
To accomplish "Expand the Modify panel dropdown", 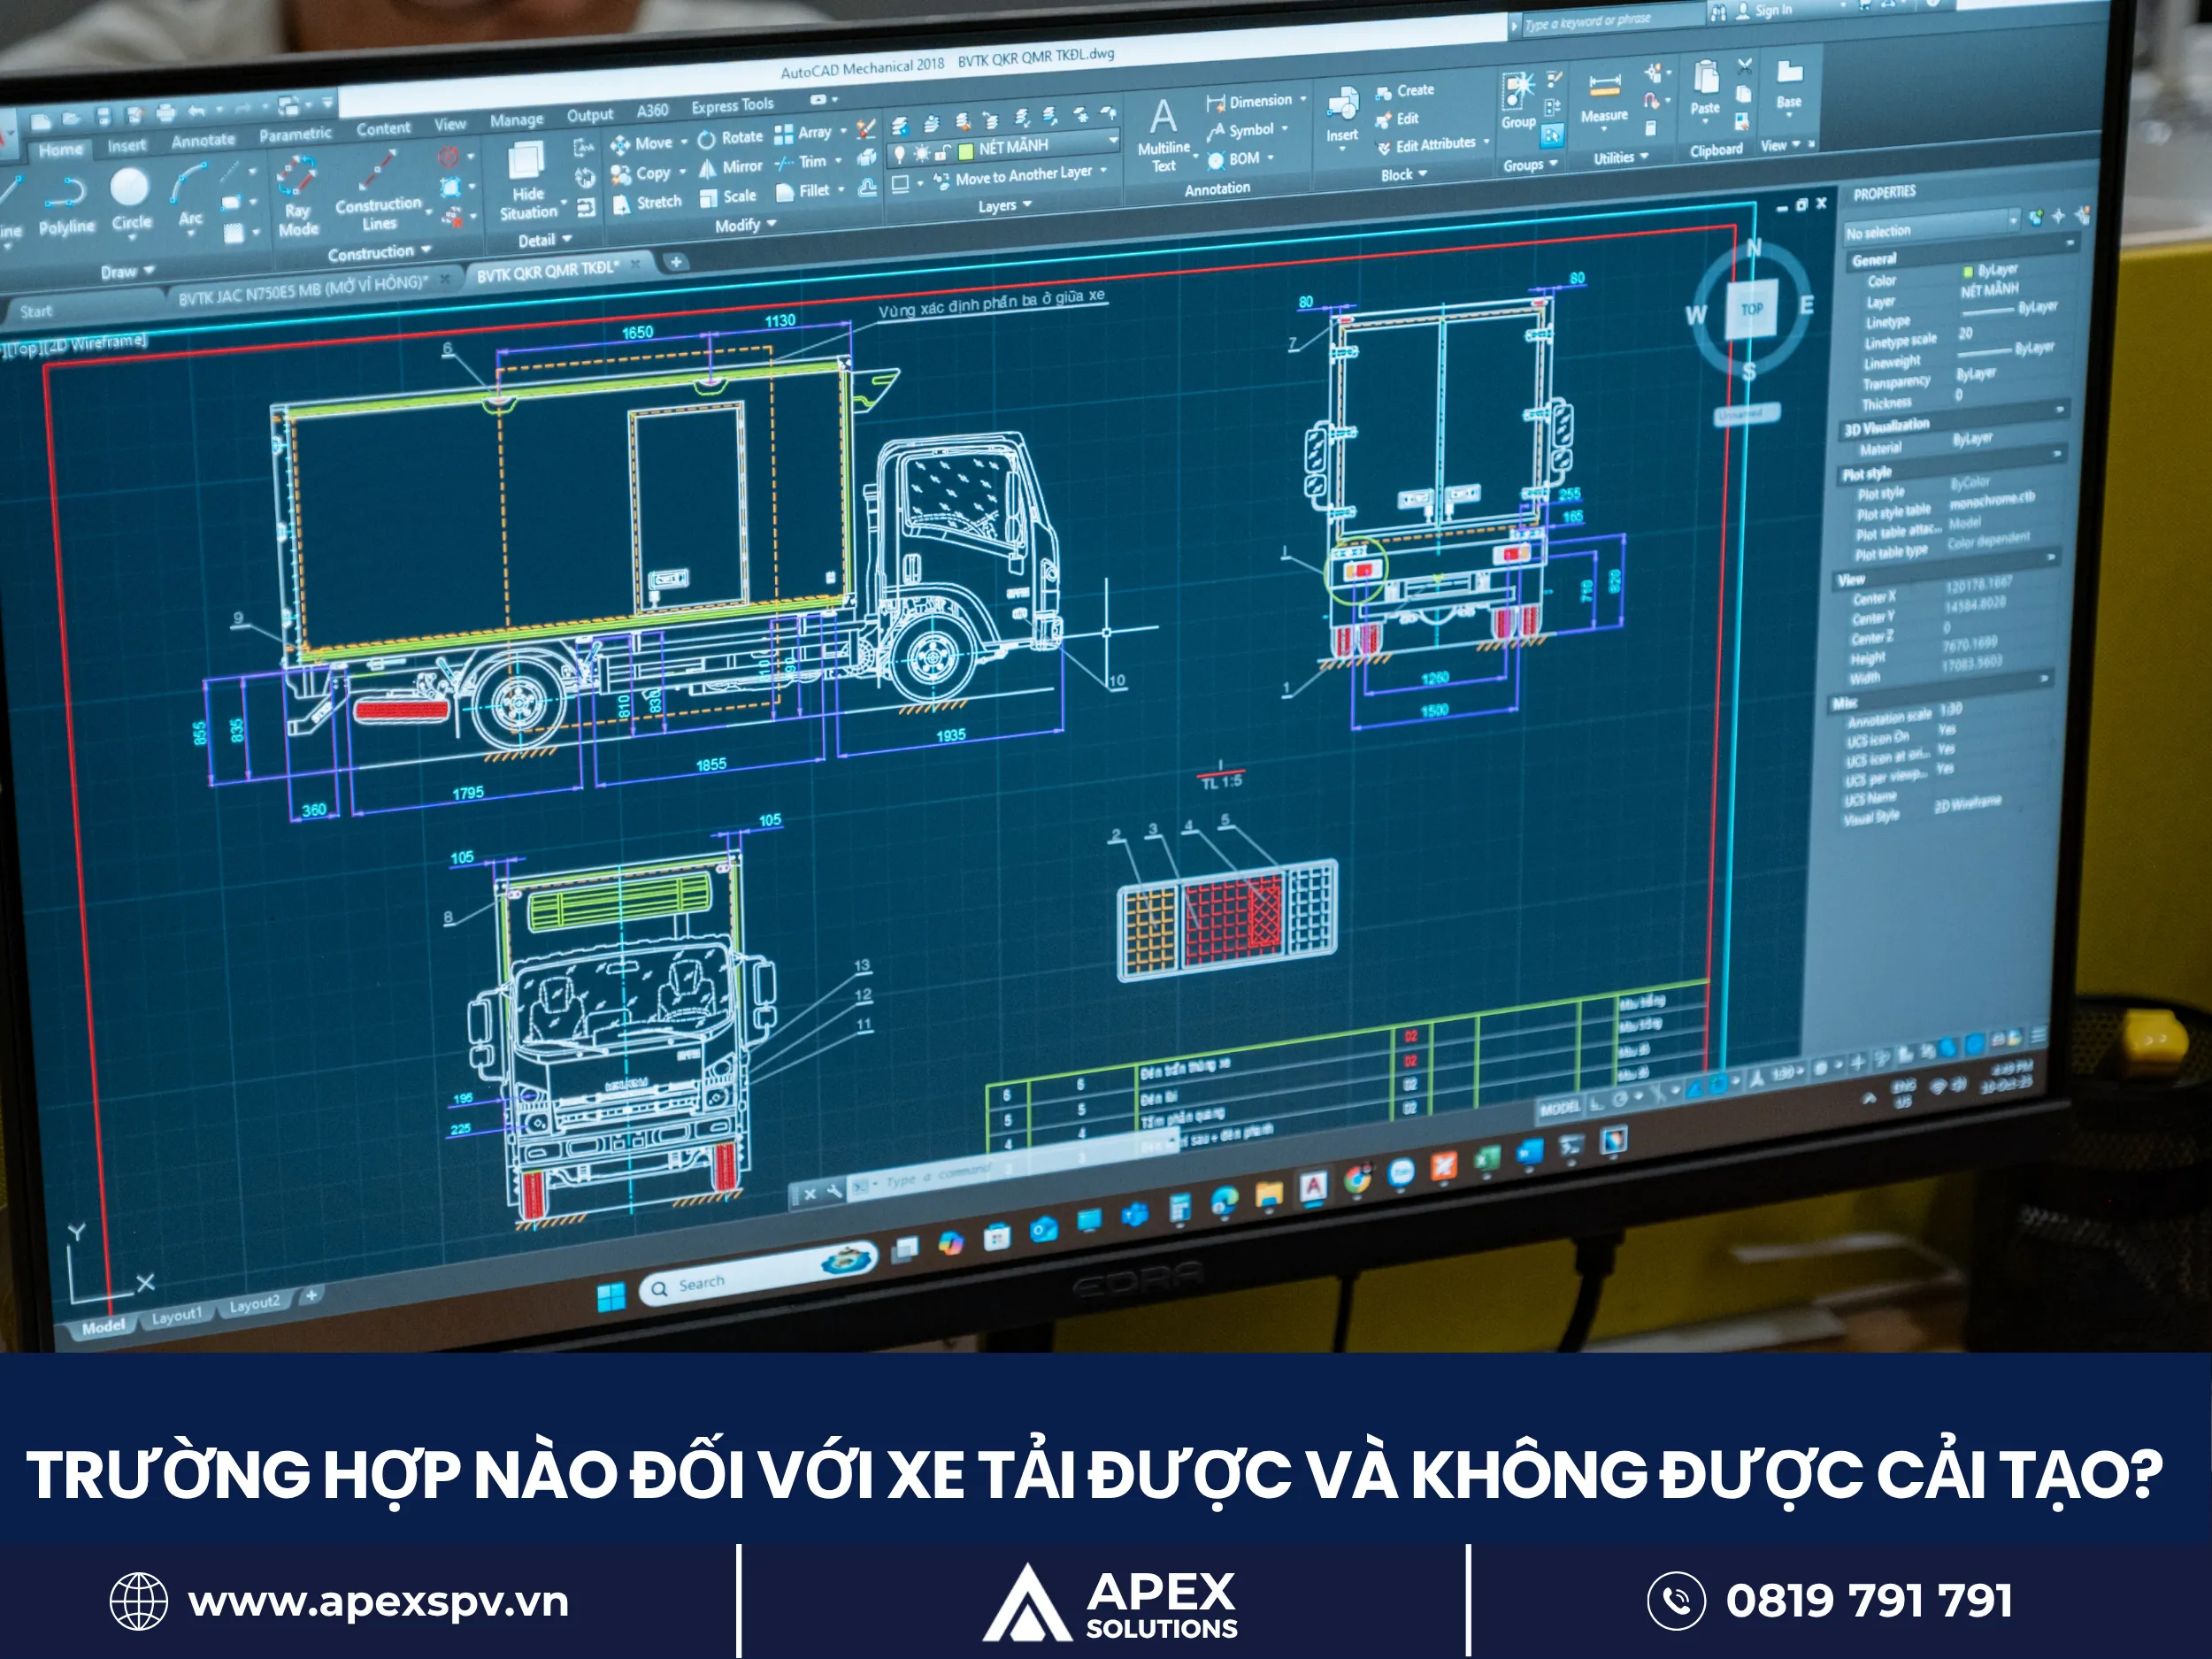I will tap(772, 225).
